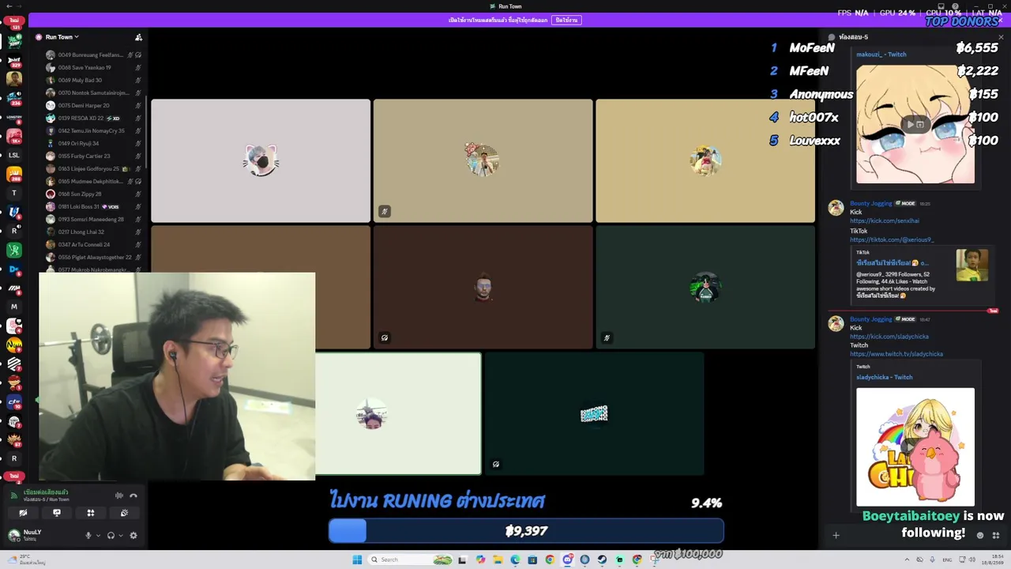Open the sladychicka Twitch embed image

[915, 447]
